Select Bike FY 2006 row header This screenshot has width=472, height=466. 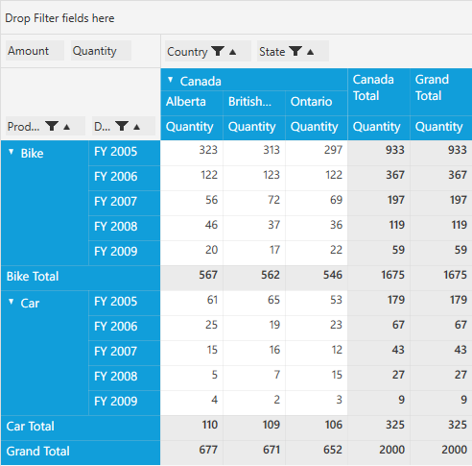coord(124,178)
